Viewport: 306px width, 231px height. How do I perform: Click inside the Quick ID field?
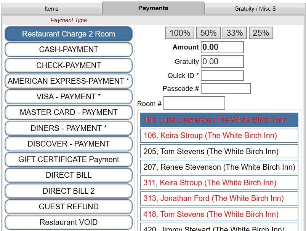(x=222, y=75)
